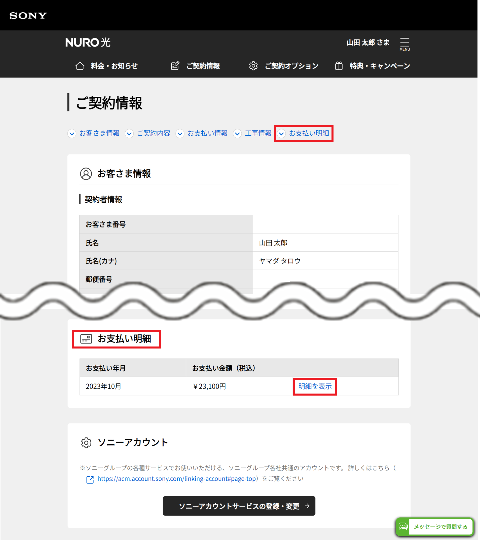Expand the chevron beside お支払い情報 anchor

(x=180, y=133)
